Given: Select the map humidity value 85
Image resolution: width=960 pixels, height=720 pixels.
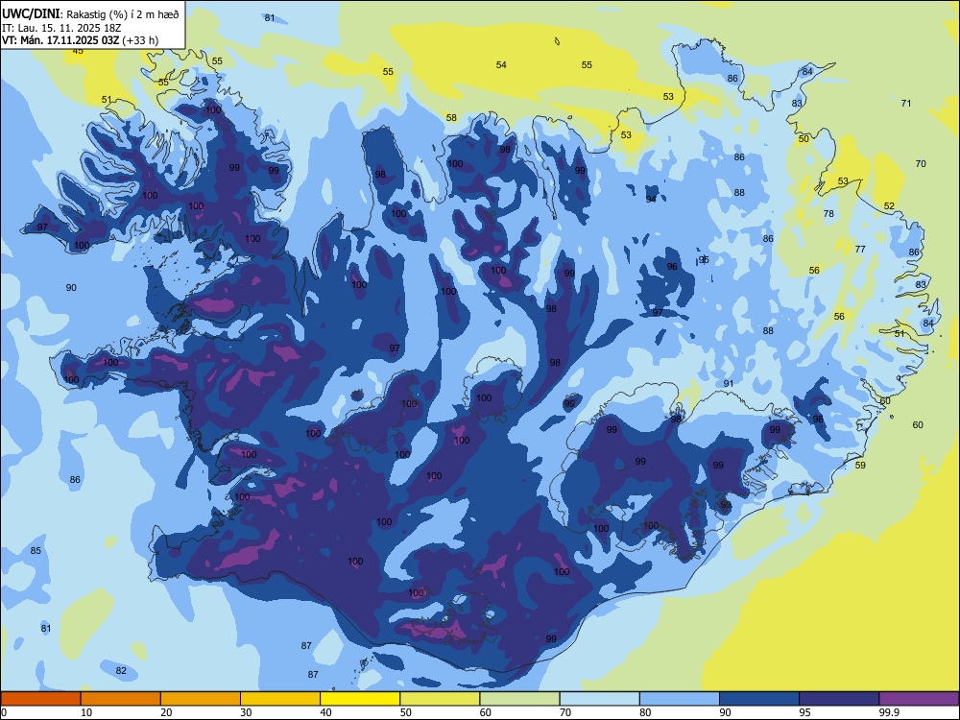Looking at the screenshot, I should coord(36,550).
